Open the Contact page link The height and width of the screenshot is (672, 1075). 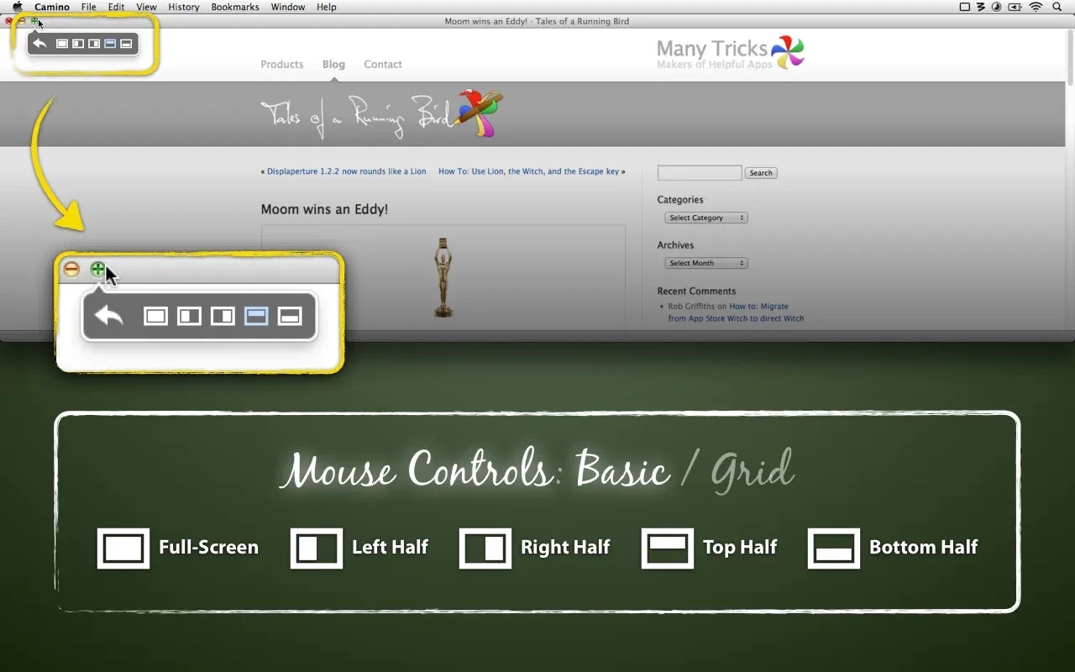(x=382, y=64)
